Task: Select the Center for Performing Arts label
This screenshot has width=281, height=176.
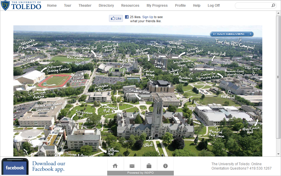Action: [207, 76]
